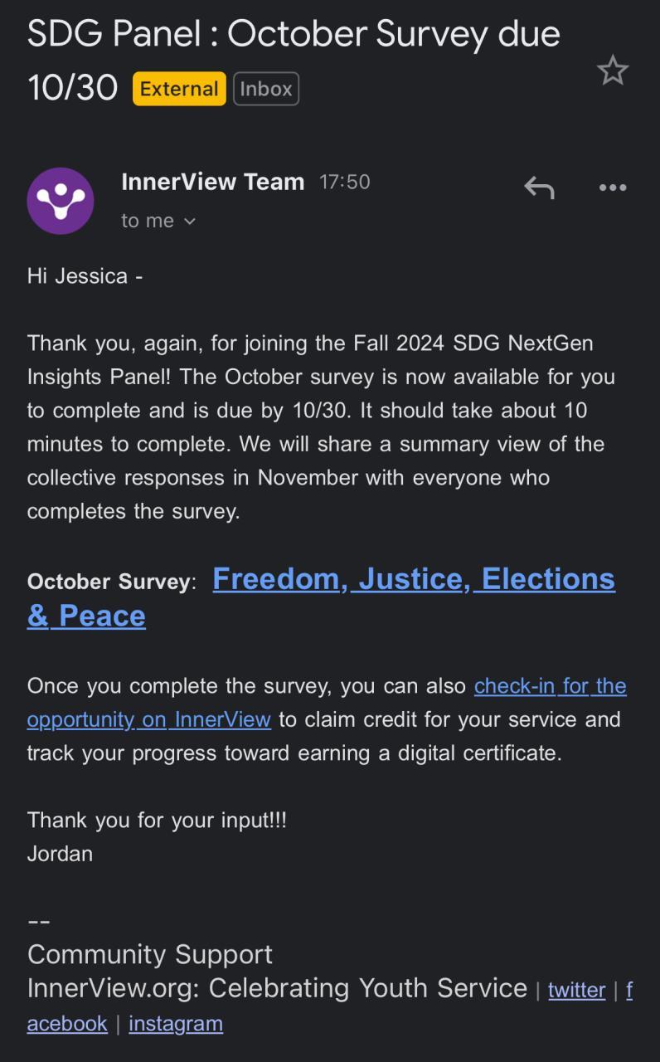The height and width of the screenshot is (1062, 660).
Task: Tap the Hi Jessica greeting line
Action: click(85, 276)
